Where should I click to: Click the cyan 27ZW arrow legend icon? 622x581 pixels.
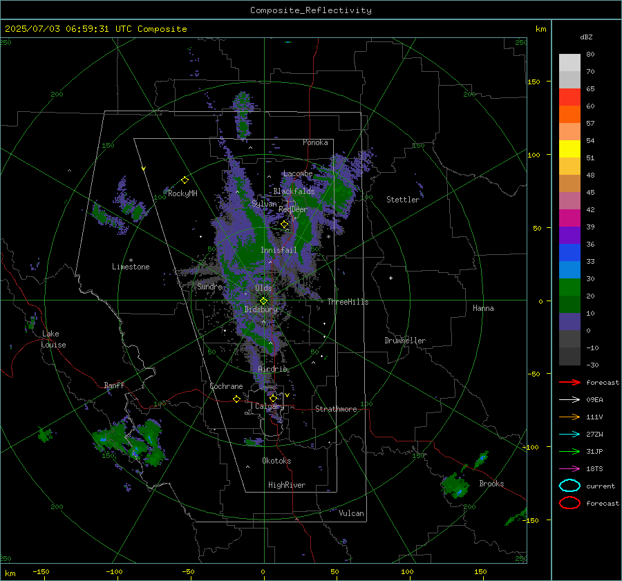click(569, 435)
